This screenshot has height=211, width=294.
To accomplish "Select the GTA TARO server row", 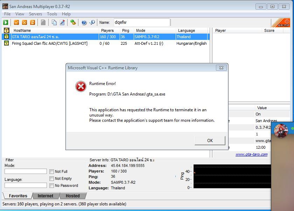I will click(106, 37).
